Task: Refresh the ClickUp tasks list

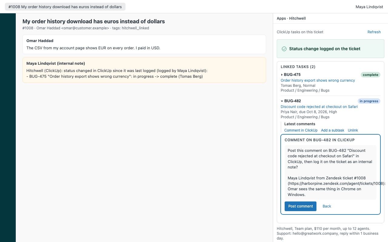Action: 374,32
